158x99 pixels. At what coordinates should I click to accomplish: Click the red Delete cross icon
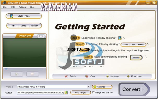[66, 76]
